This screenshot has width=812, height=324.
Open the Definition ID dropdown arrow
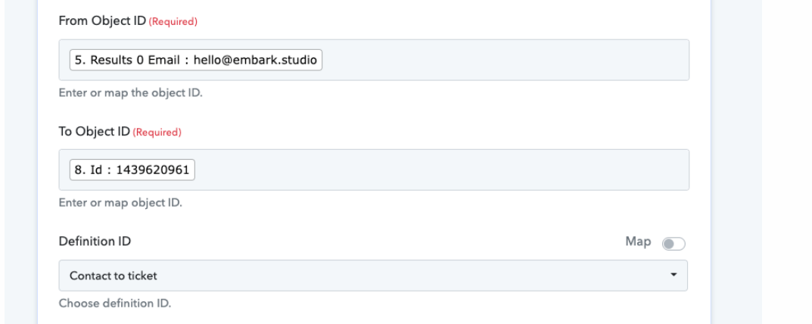tap(674, 276)
